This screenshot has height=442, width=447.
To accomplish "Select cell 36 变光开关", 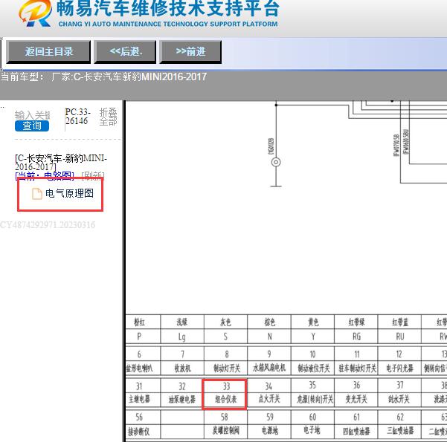I will click(x=356, y=392).
